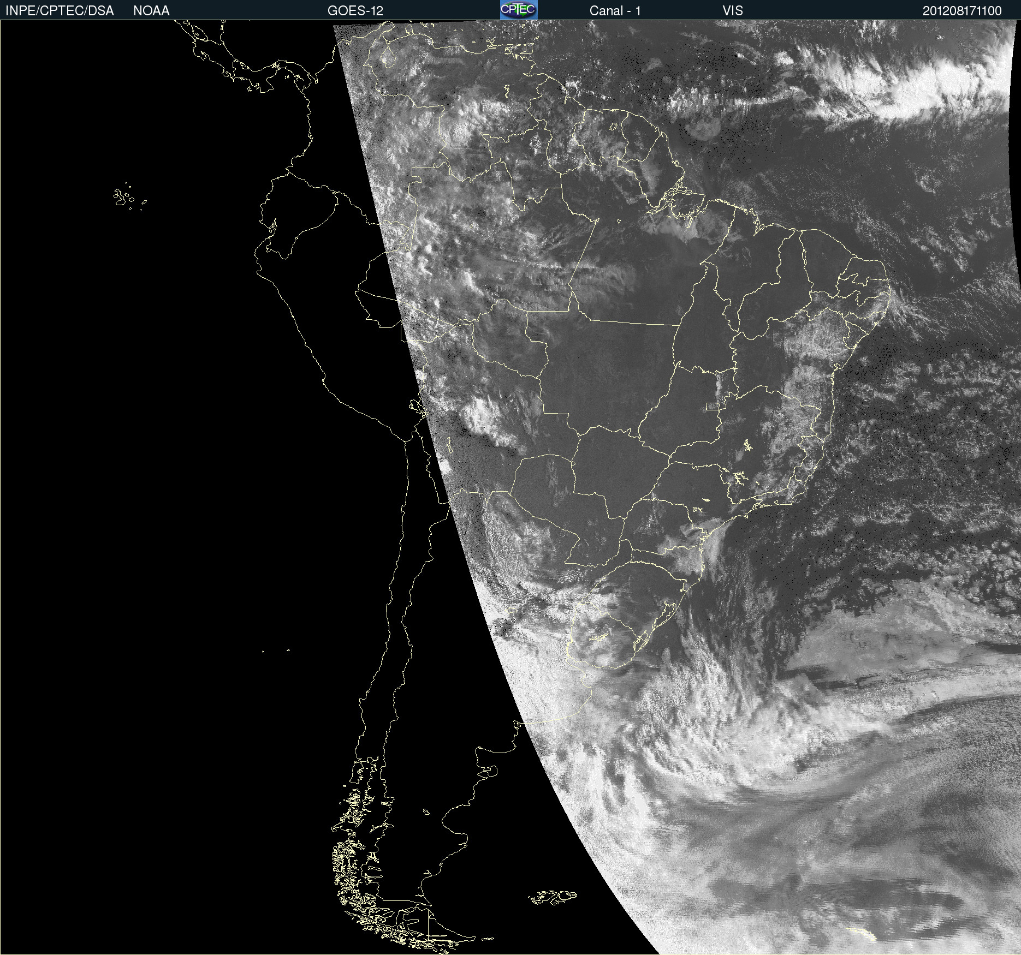The height and width of the screenshot is (955, 1021).
Task: Click the Canal - 1 channel label
Action: click(x=615, y=11)
